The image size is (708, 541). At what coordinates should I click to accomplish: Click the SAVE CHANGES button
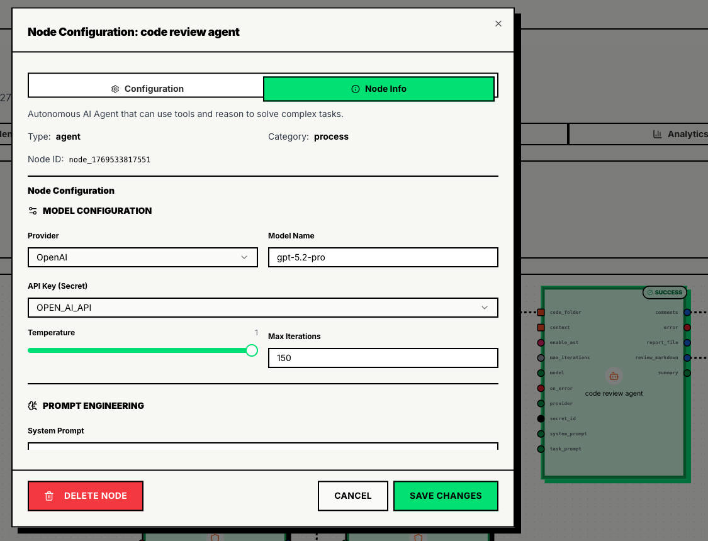click(446, 496)
